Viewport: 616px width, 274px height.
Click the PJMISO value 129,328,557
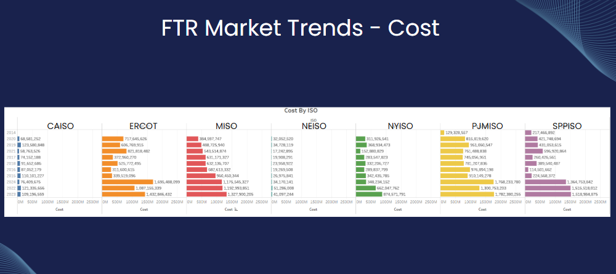[456, 133]
